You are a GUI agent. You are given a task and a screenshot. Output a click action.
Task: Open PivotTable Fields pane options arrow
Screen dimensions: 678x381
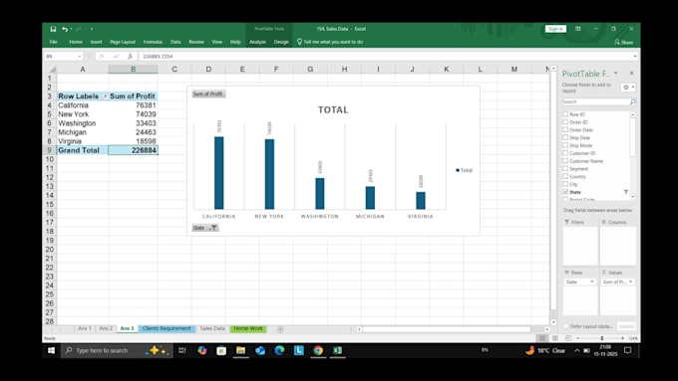click(x=616, y=73)
